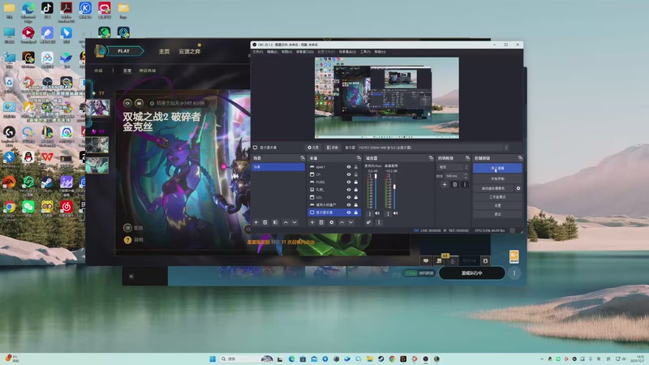Hide the 植物大战僵尸 source
649x365 pixels.
pos(349,205)
